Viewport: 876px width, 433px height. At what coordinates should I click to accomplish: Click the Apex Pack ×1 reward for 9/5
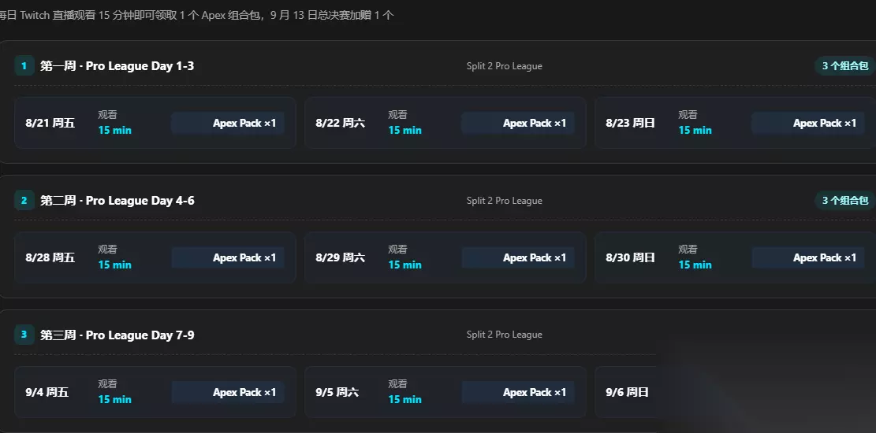[x=518, y=392]
